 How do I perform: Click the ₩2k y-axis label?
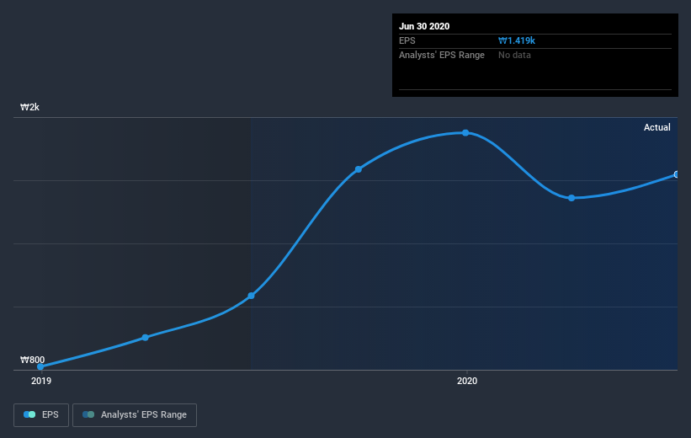coord(30,107)
